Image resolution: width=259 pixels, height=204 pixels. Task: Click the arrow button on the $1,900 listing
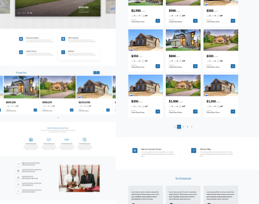click(158, 21)
